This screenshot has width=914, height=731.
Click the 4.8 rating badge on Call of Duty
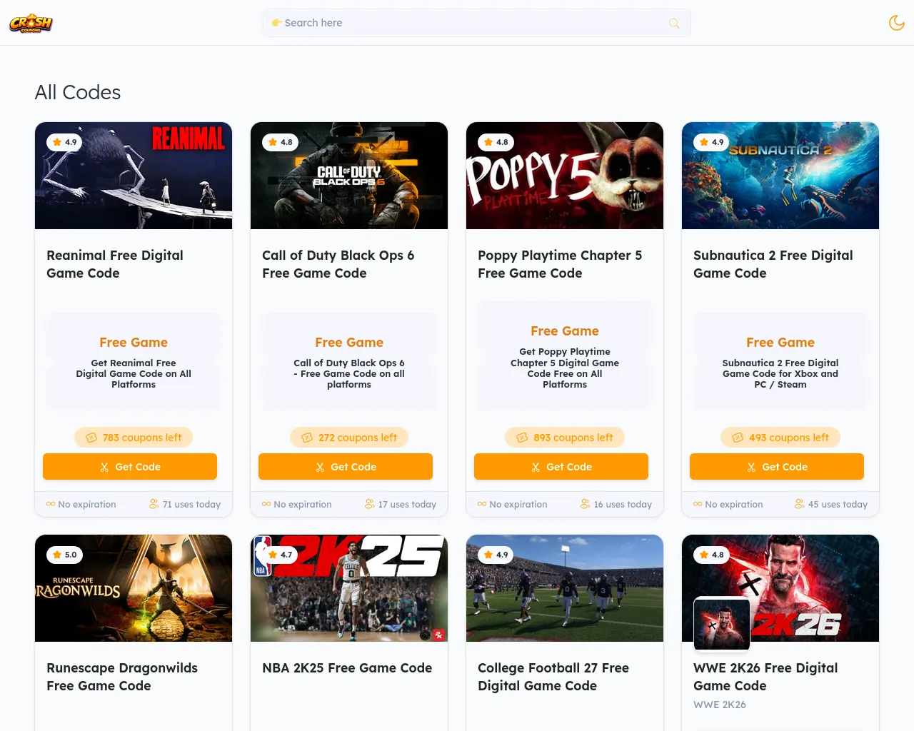(x=281, y=142)
